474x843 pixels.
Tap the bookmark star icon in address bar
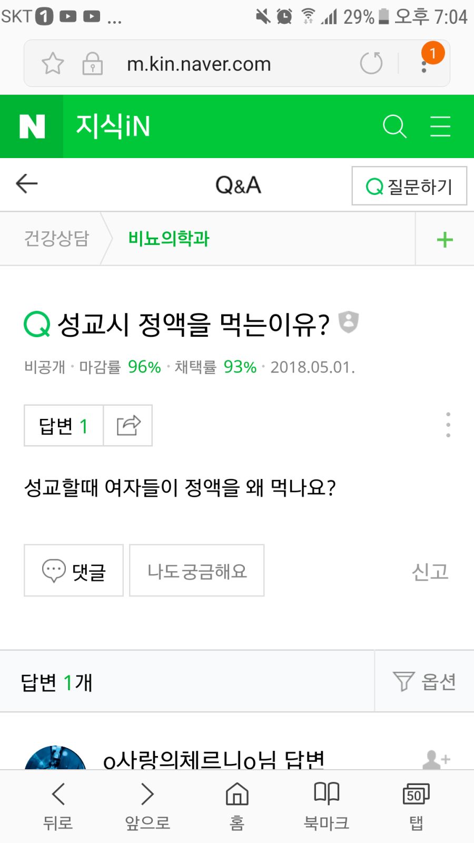point(53,64)
